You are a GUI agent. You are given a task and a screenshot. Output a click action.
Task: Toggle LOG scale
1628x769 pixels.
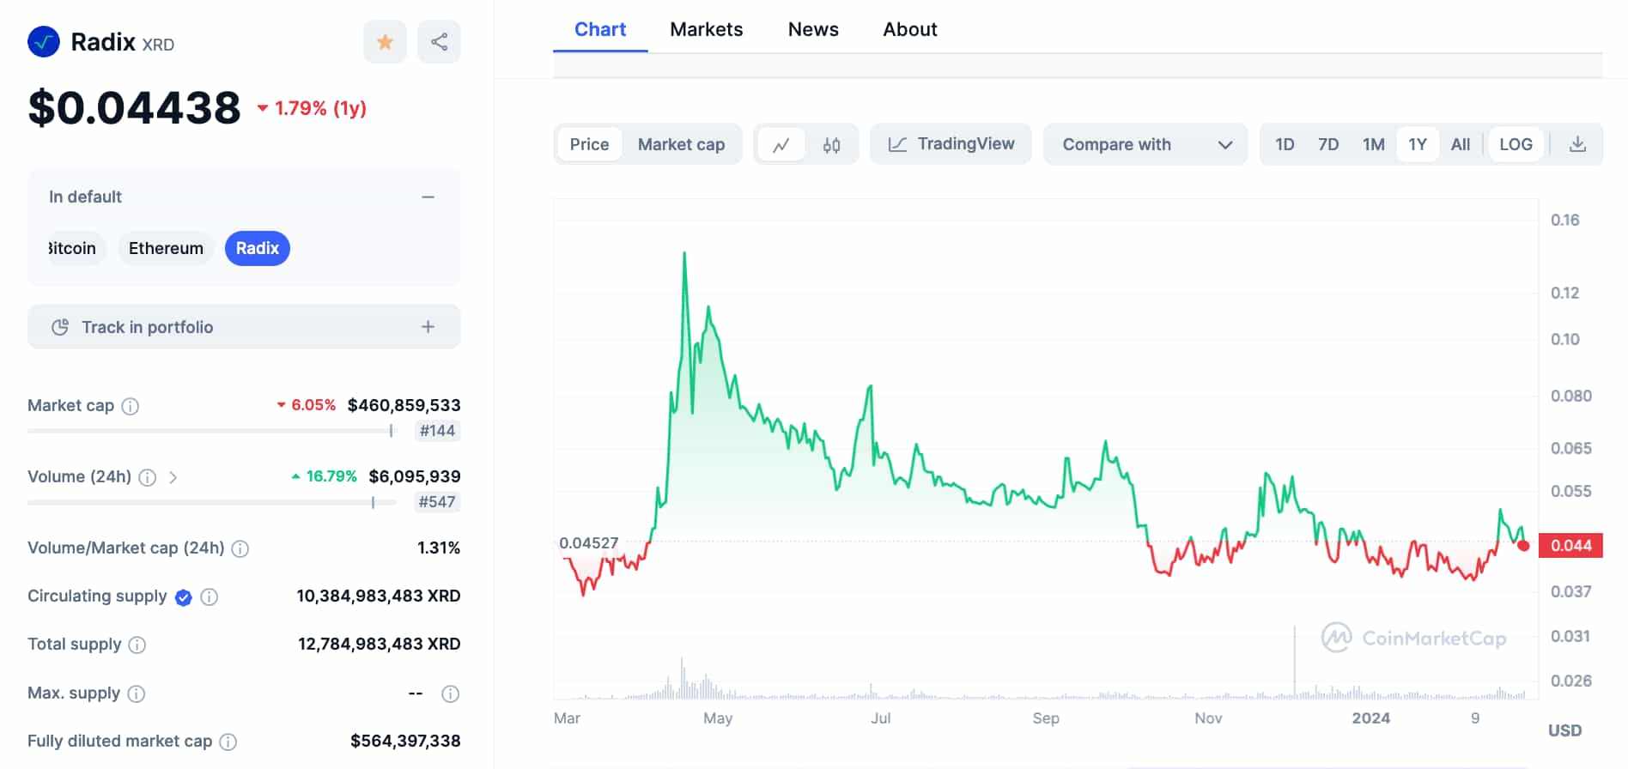tap(1516, 144)
